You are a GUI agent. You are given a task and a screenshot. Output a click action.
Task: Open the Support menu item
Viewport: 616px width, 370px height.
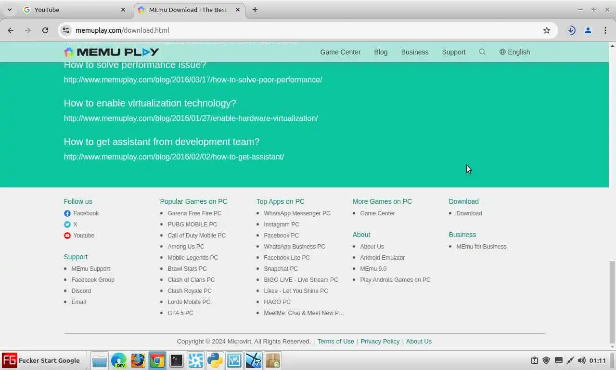pos(454,52)
